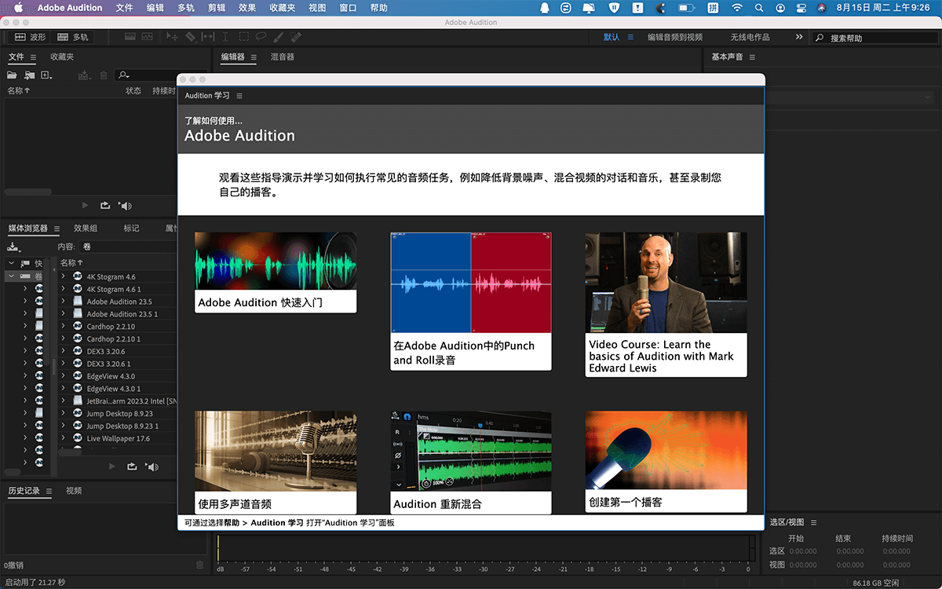Expand the 4K Stogram 4.6 row

point(64,276)
